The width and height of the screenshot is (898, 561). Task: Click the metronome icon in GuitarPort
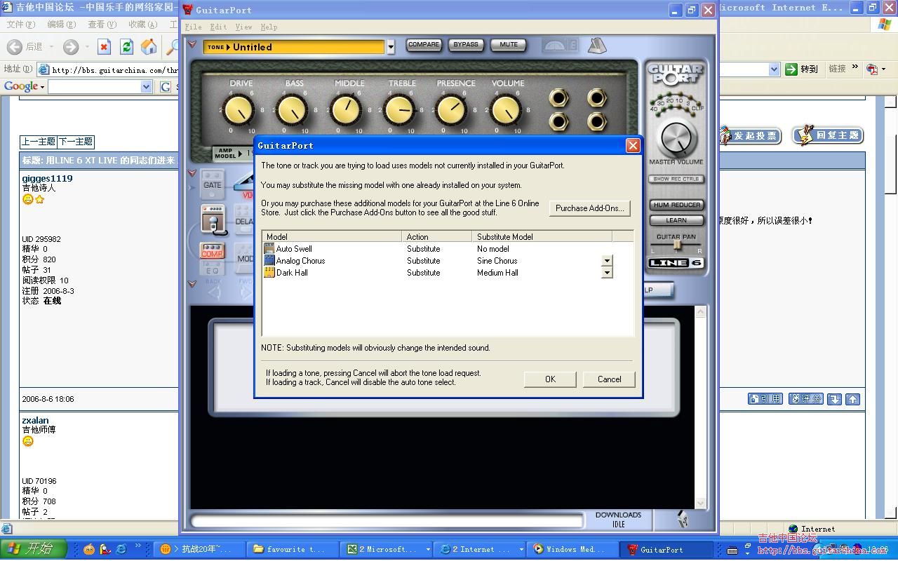(597, 46)
